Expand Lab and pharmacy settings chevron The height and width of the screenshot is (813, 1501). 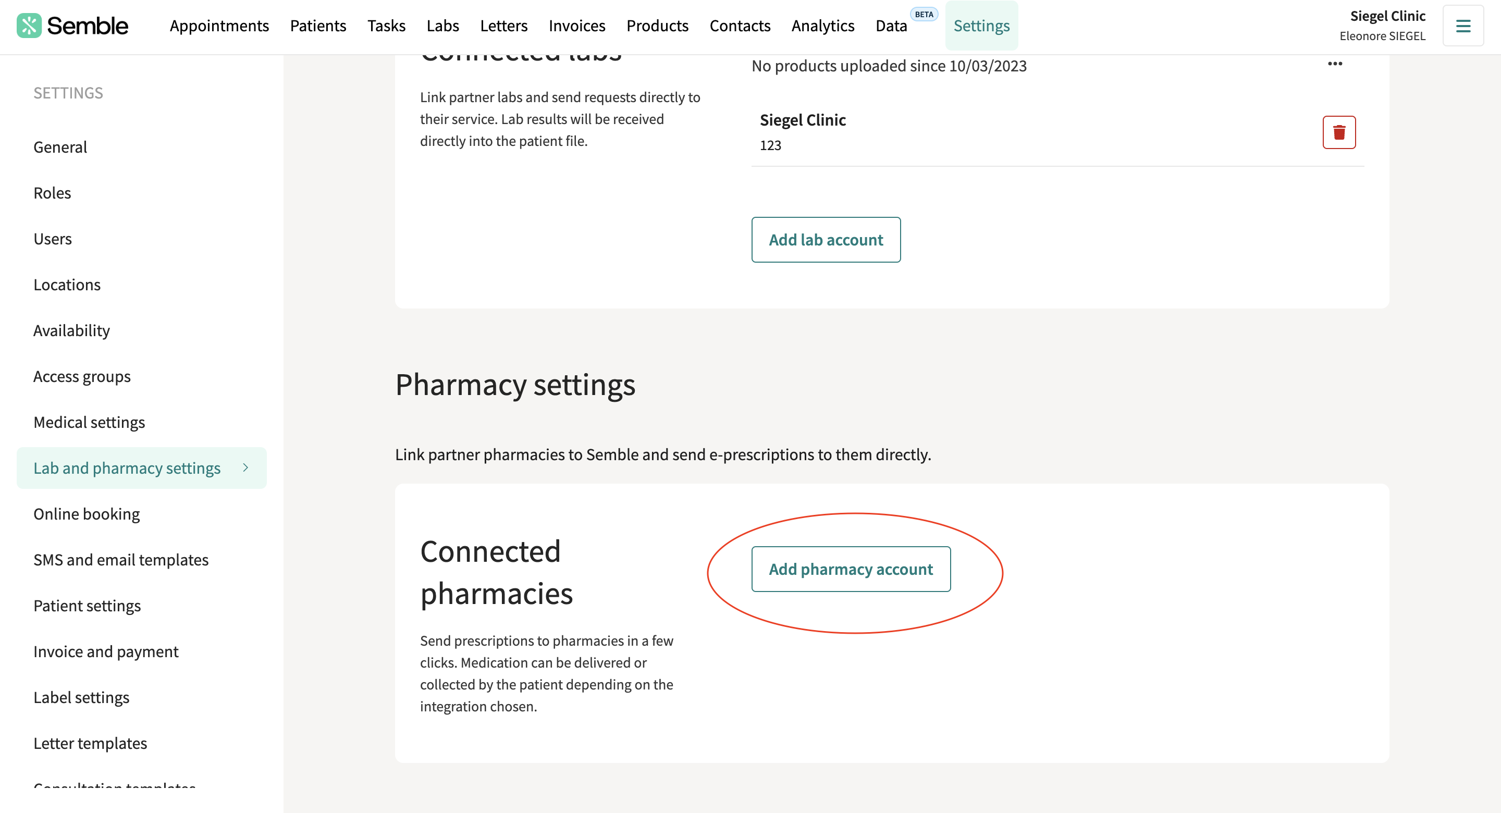coord(245,467)
